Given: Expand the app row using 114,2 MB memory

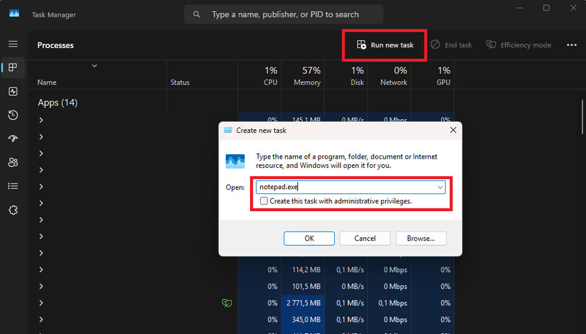Looking at the screenshot, I should (41, 270).
